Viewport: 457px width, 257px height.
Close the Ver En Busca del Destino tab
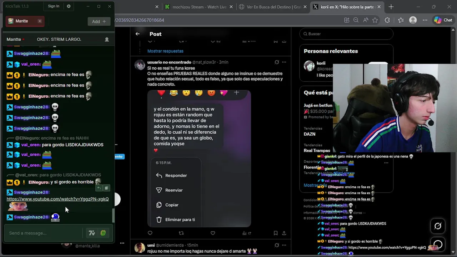click(x=305, y=7)
